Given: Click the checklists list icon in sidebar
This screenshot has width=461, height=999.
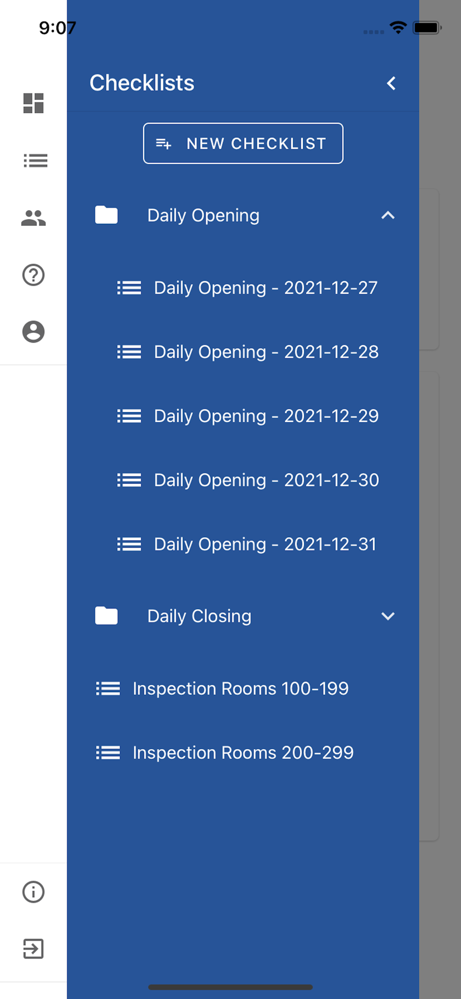Looking at the screenshot, I should (35, 160).
